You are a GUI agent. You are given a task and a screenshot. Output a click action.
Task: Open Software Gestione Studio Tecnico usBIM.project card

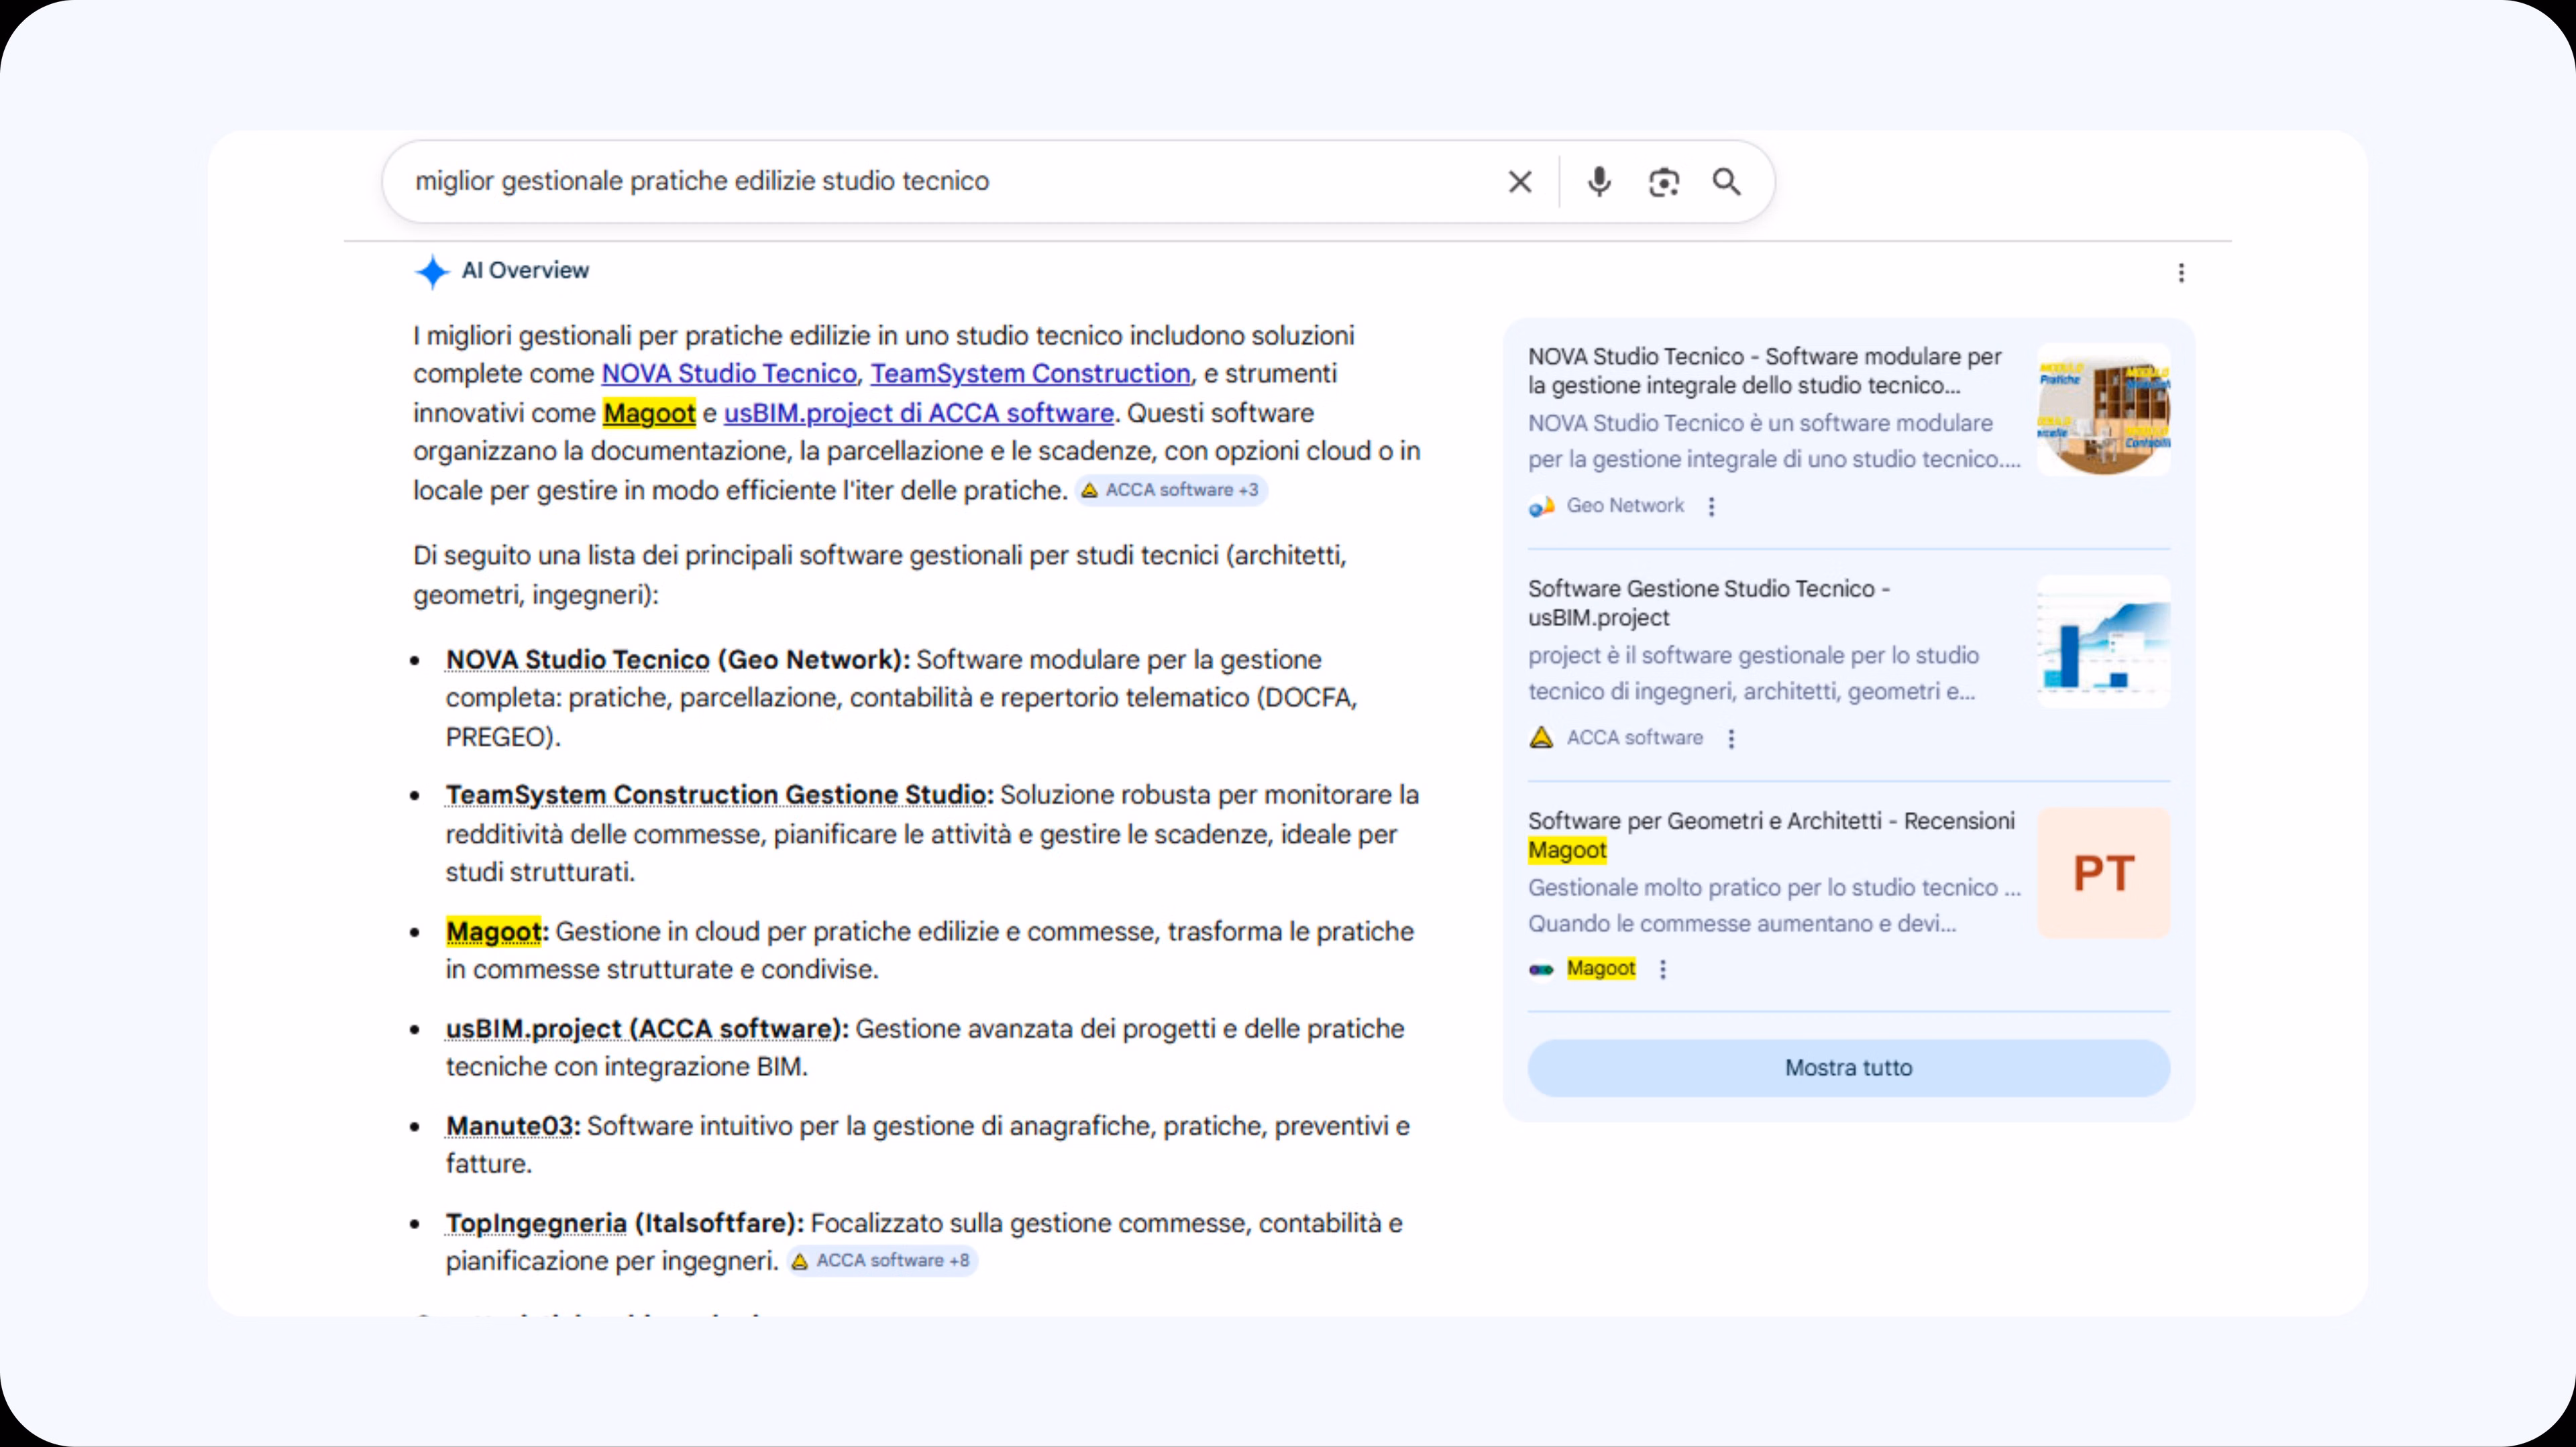pos(1708,603)
